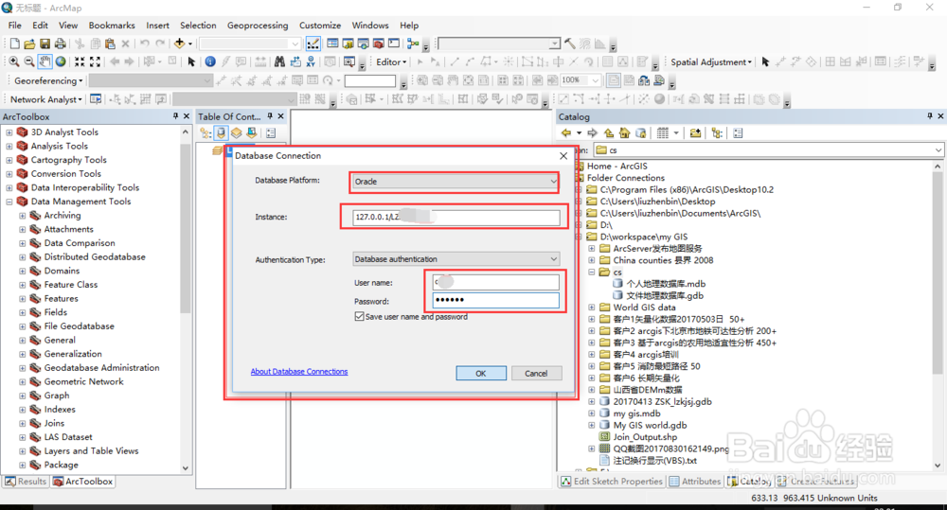Close the Database Connection dialog
This screenshot has width=947, height=510.
point(563,156)
